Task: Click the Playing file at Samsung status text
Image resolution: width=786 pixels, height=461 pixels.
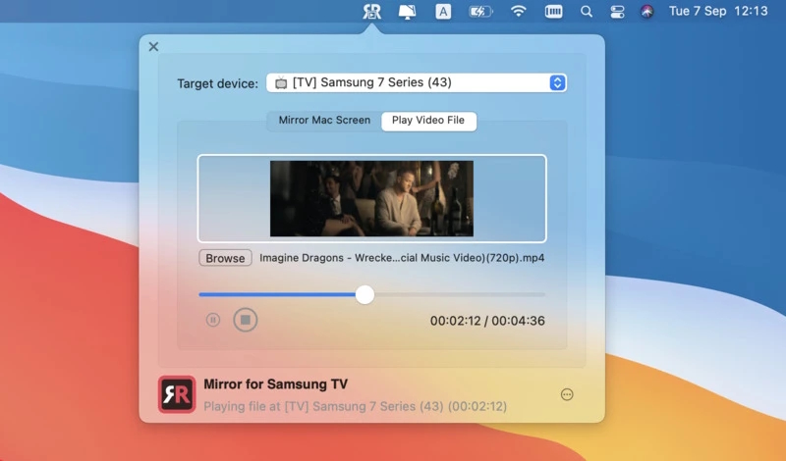Action: click(x=355, y=406)
